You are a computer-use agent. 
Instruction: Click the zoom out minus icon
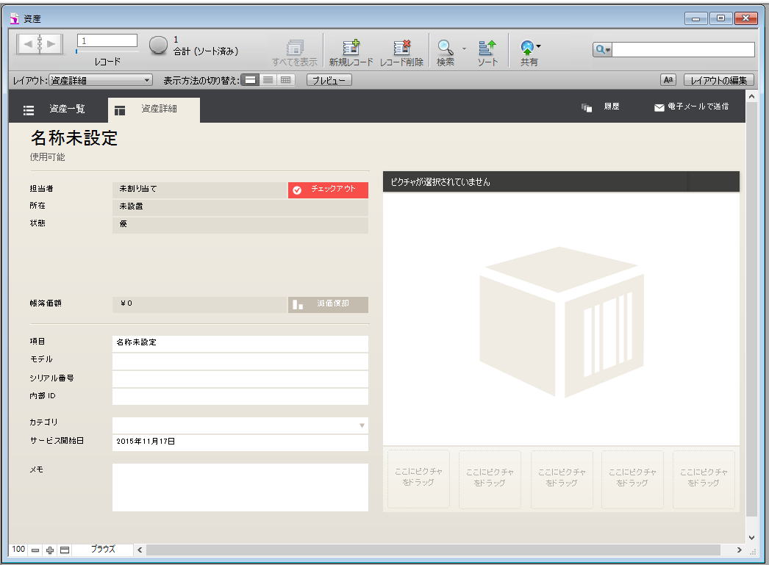point(36,550)
